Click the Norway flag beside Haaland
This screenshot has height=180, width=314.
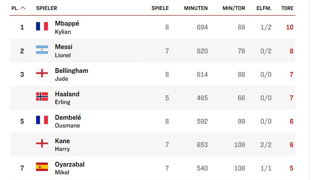[42, 96]
